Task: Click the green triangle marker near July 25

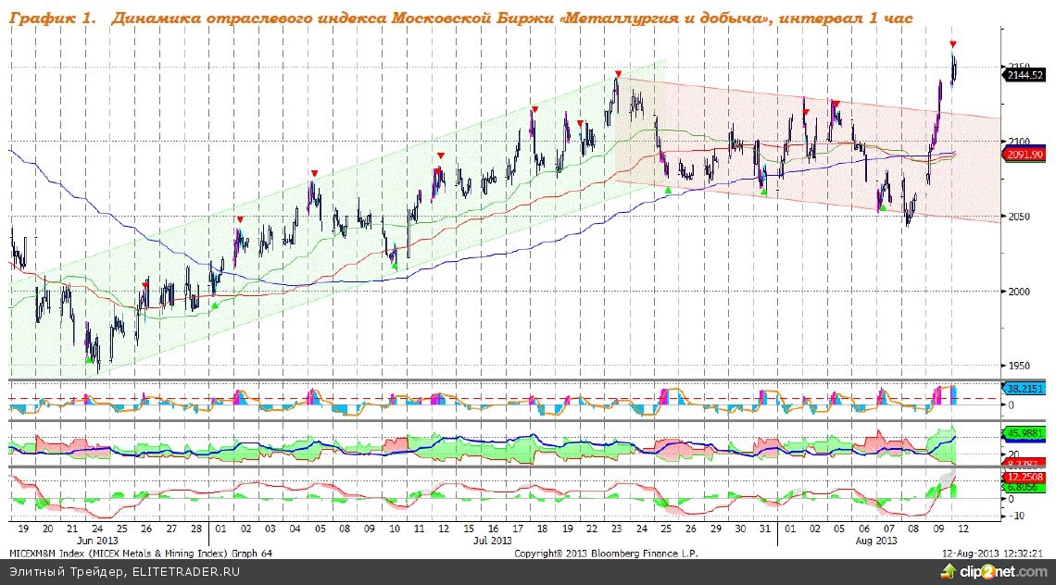Action: 668,190
